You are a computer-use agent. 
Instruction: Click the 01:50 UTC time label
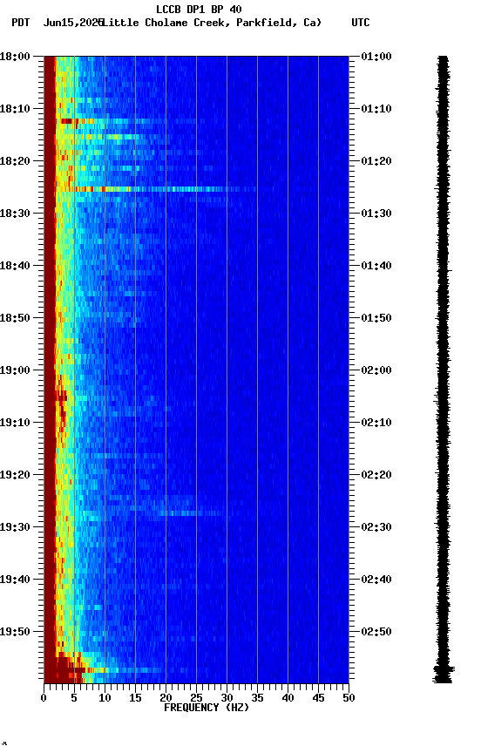[376, 318]
